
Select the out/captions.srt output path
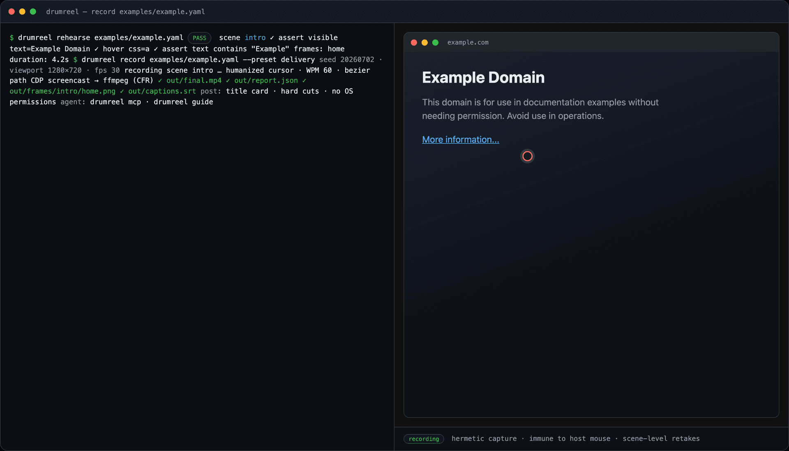pyautogui.click(x=162, y=91)
